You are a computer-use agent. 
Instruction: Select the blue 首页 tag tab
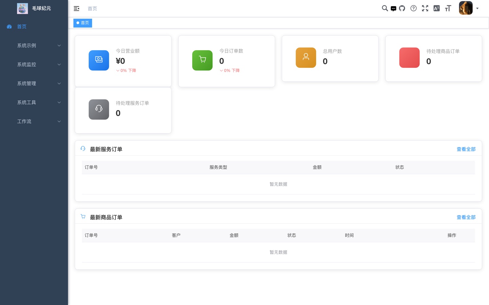[83, 23]
